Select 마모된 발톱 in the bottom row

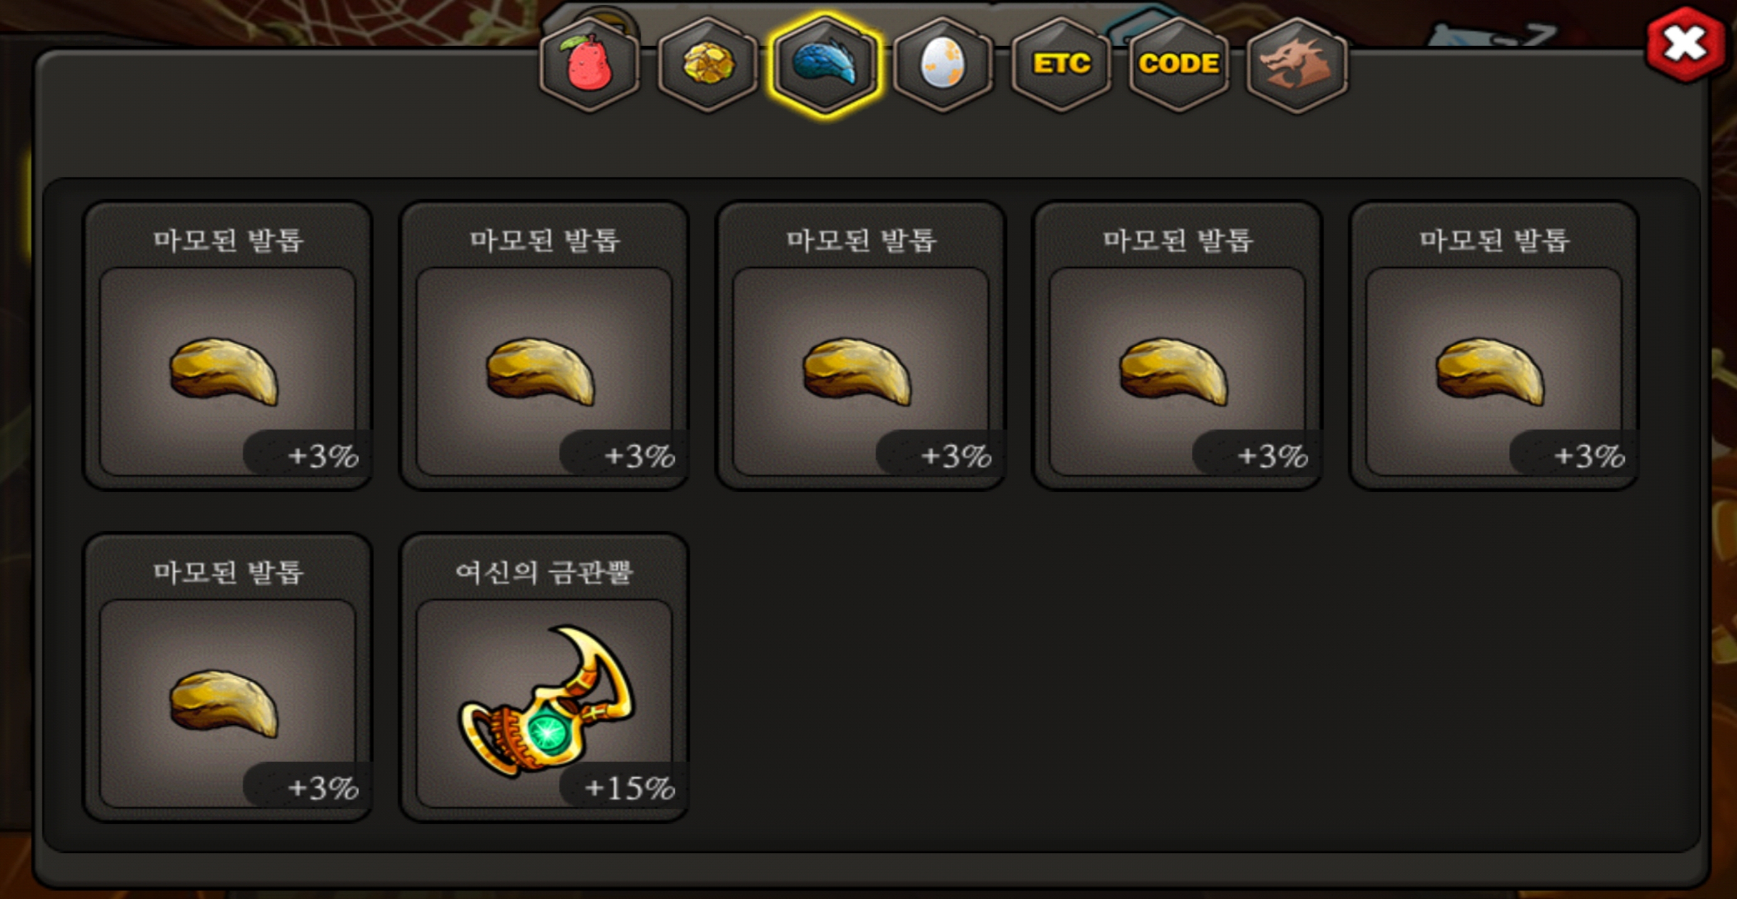[x=228, y=678]
